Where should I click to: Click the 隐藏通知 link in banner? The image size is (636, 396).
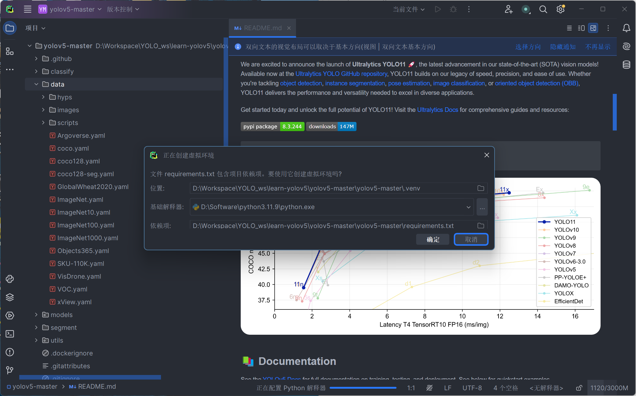[x=563, y=47]
